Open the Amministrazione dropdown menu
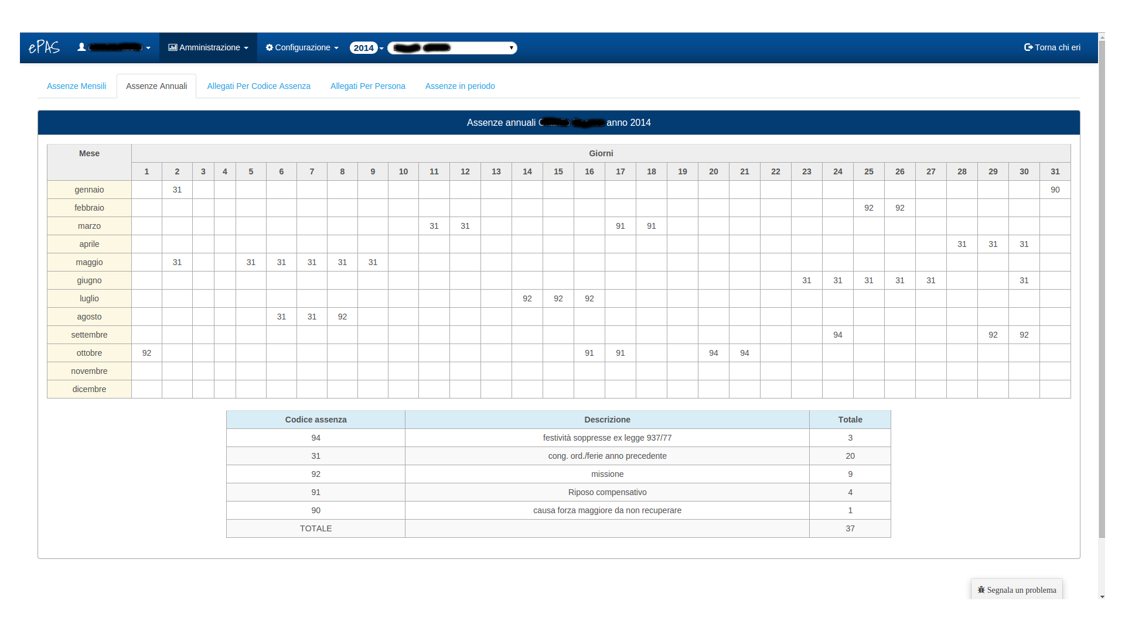 pos(209,47)
